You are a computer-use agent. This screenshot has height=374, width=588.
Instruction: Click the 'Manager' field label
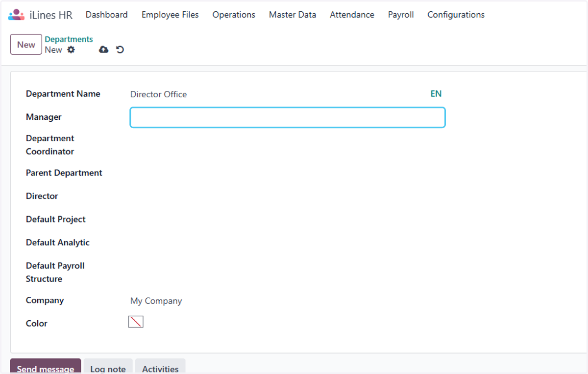pyautogui.click(x=44, y=117)
